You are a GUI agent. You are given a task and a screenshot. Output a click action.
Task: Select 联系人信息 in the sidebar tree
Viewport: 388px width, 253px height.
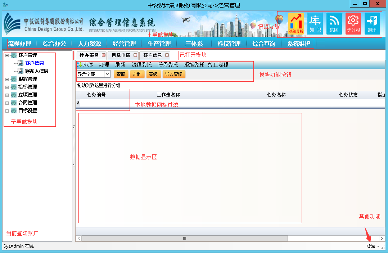(x=37, y=71)
